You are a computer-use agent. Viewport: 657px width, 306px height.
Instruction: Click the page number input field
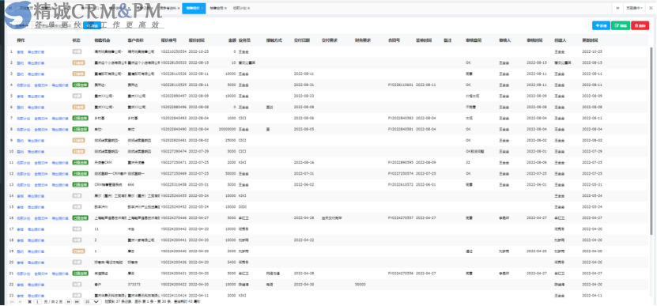(x=38, y=301)
